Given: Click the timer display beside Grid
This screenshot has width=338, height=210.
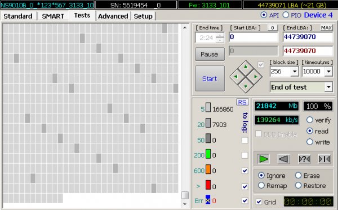Looking at the screenshot, I should pos(309,202).
